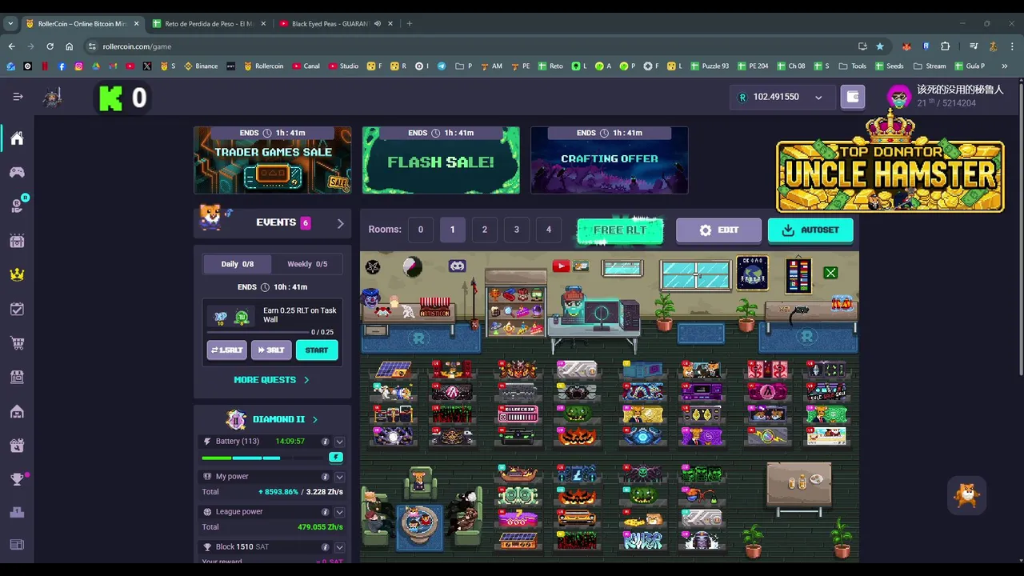The height and width of the screenshot is (576, 1024).
Task: Open the Puzzle 93 bookmark
Action: [x=710, y=66]
